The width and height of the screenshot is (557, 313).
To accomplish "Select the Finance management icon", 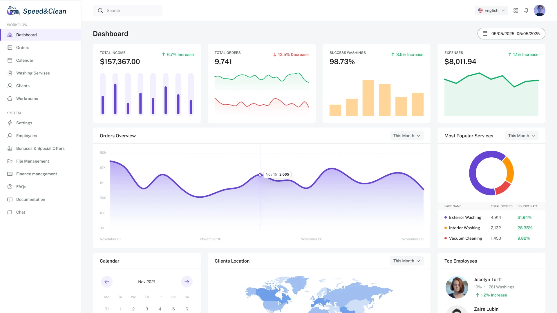I will click(10, 174).
